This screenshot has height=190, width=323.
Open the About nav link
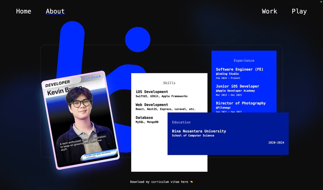(55, 11)
